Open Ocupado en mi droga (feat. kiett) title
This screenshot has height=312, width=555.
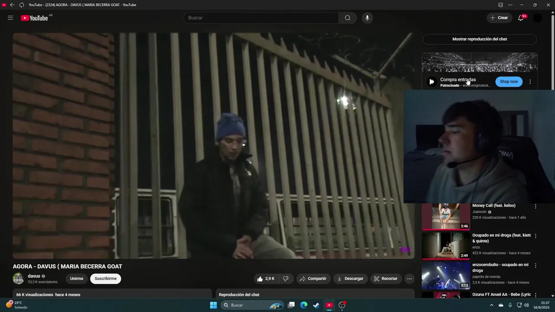click(x=502, y=238)
